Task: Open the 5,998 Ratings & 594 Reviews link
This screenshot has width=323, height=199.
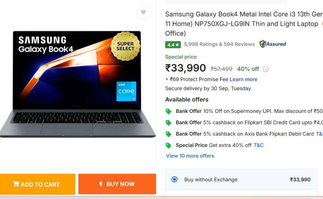Action: [219, 44]
